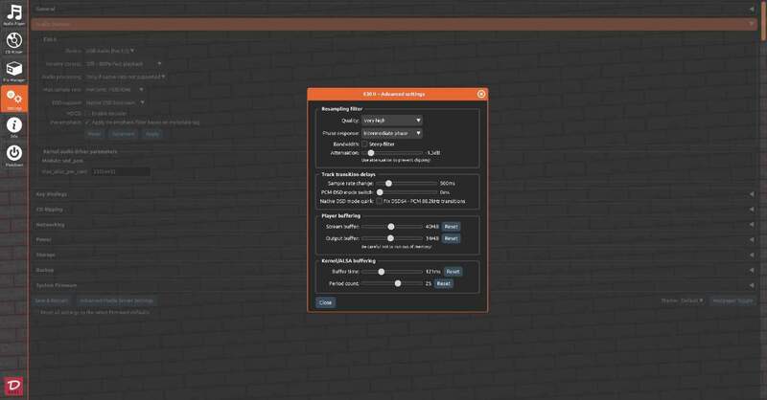Select the Settings gear icon in sidebar
This screenshot has width=767, height=400.
click(14, 99)
